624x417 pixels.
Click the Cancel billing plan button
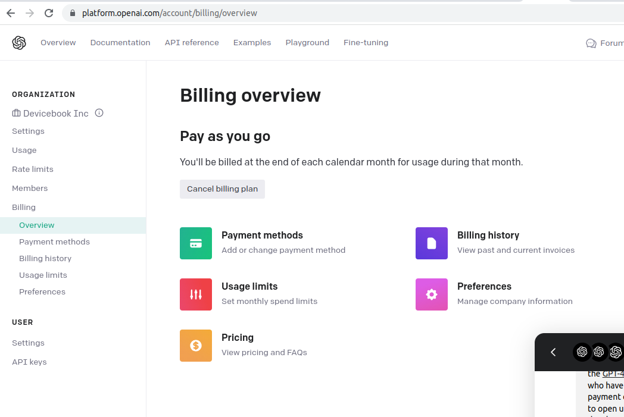coord(222,189)
